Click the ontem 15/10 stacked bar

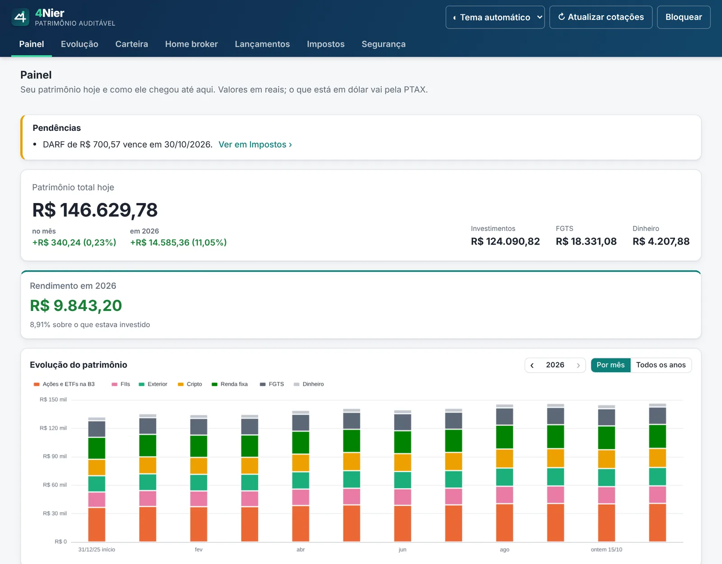tap(606, 473)
